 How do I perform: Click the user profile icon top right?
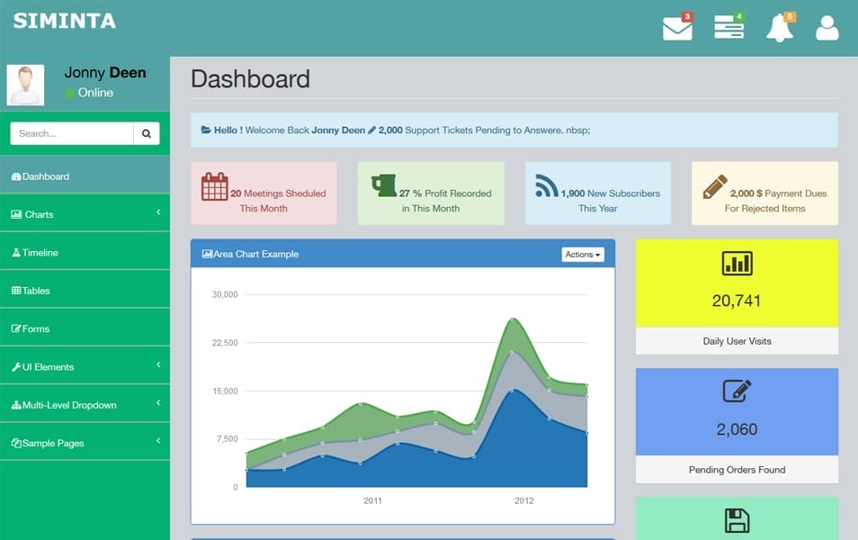[x=827, y=28]
